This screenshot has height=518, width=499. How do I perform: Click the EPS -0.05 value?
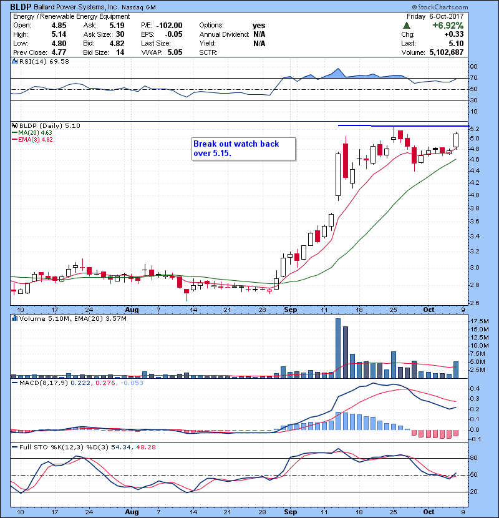point(173,34)
